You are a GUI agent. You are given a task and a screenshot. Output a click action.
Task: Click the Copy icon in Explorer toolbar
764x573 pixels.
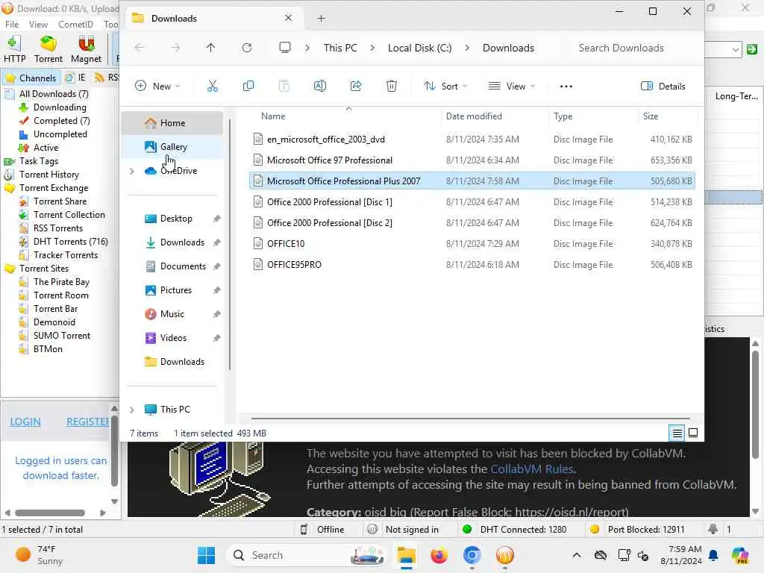click(248, 87)
